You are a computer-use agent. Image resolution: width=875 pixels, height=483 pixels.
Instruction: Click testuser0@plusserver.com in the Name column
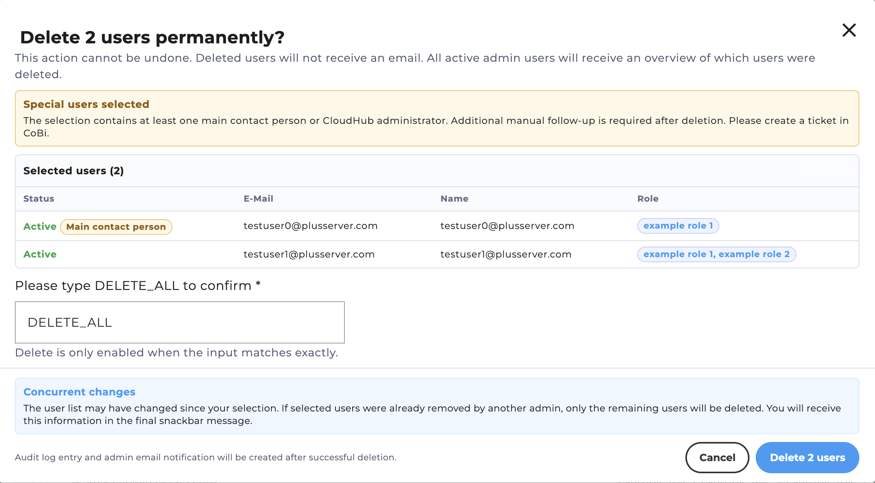tap(507, 226)
